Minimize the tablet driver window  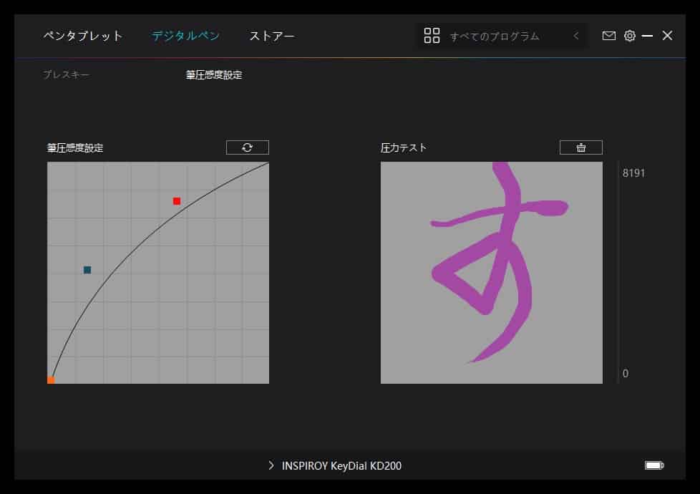coord(647,36)
